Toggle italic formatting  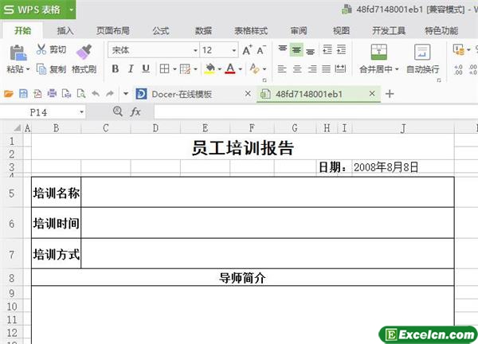click(133, 69)
